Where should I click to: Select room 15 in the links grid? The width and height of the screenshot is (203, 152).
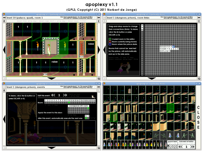[x=160, y=49]
